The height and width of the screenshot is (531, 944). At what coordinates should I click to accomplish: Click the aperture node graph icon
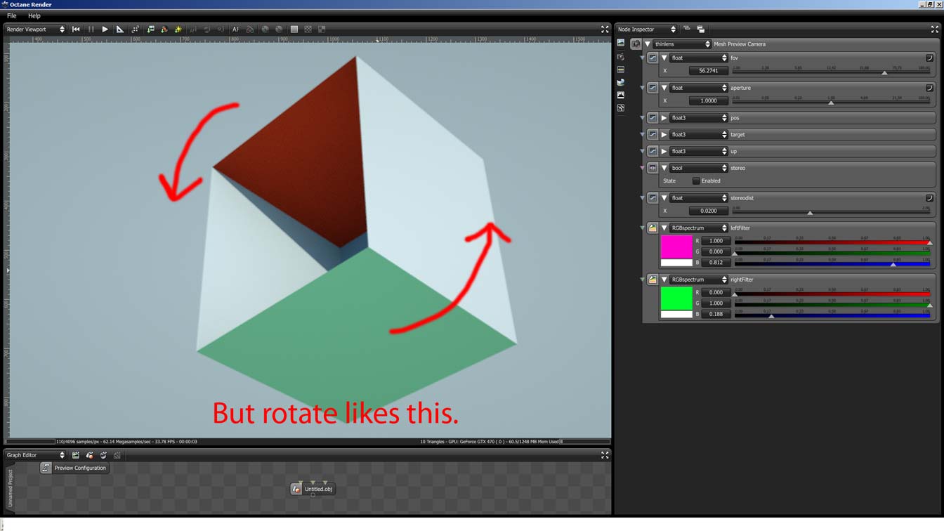[x=653, y=88]
